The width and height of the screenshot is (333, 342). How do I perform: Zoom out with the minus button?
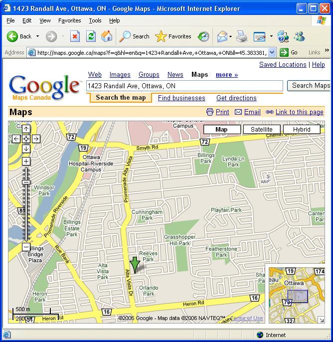[26, 247]
